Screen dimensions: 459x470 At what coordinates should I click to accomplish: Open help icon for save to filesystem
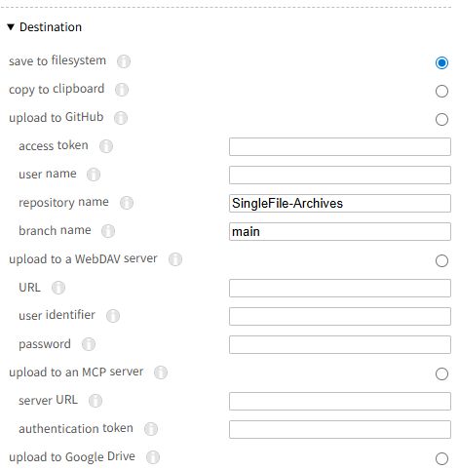tap(124, 61)
